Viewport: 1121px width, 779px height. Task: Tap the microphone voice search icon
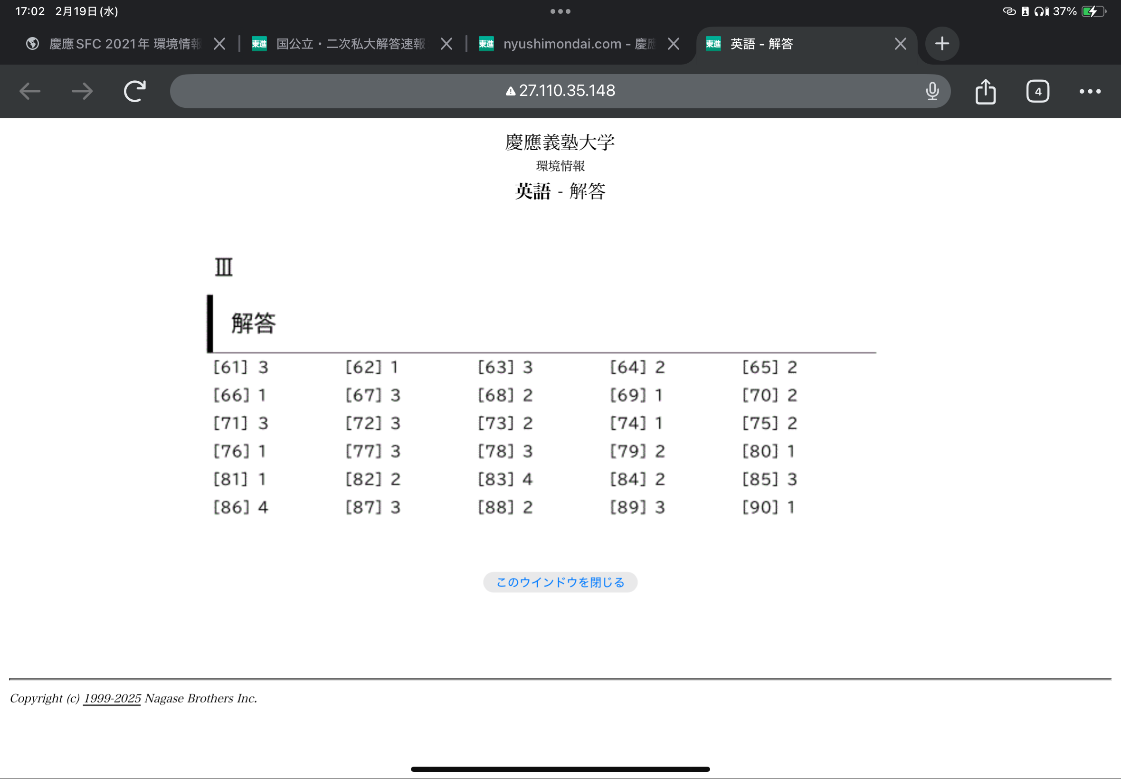[932, 91]
